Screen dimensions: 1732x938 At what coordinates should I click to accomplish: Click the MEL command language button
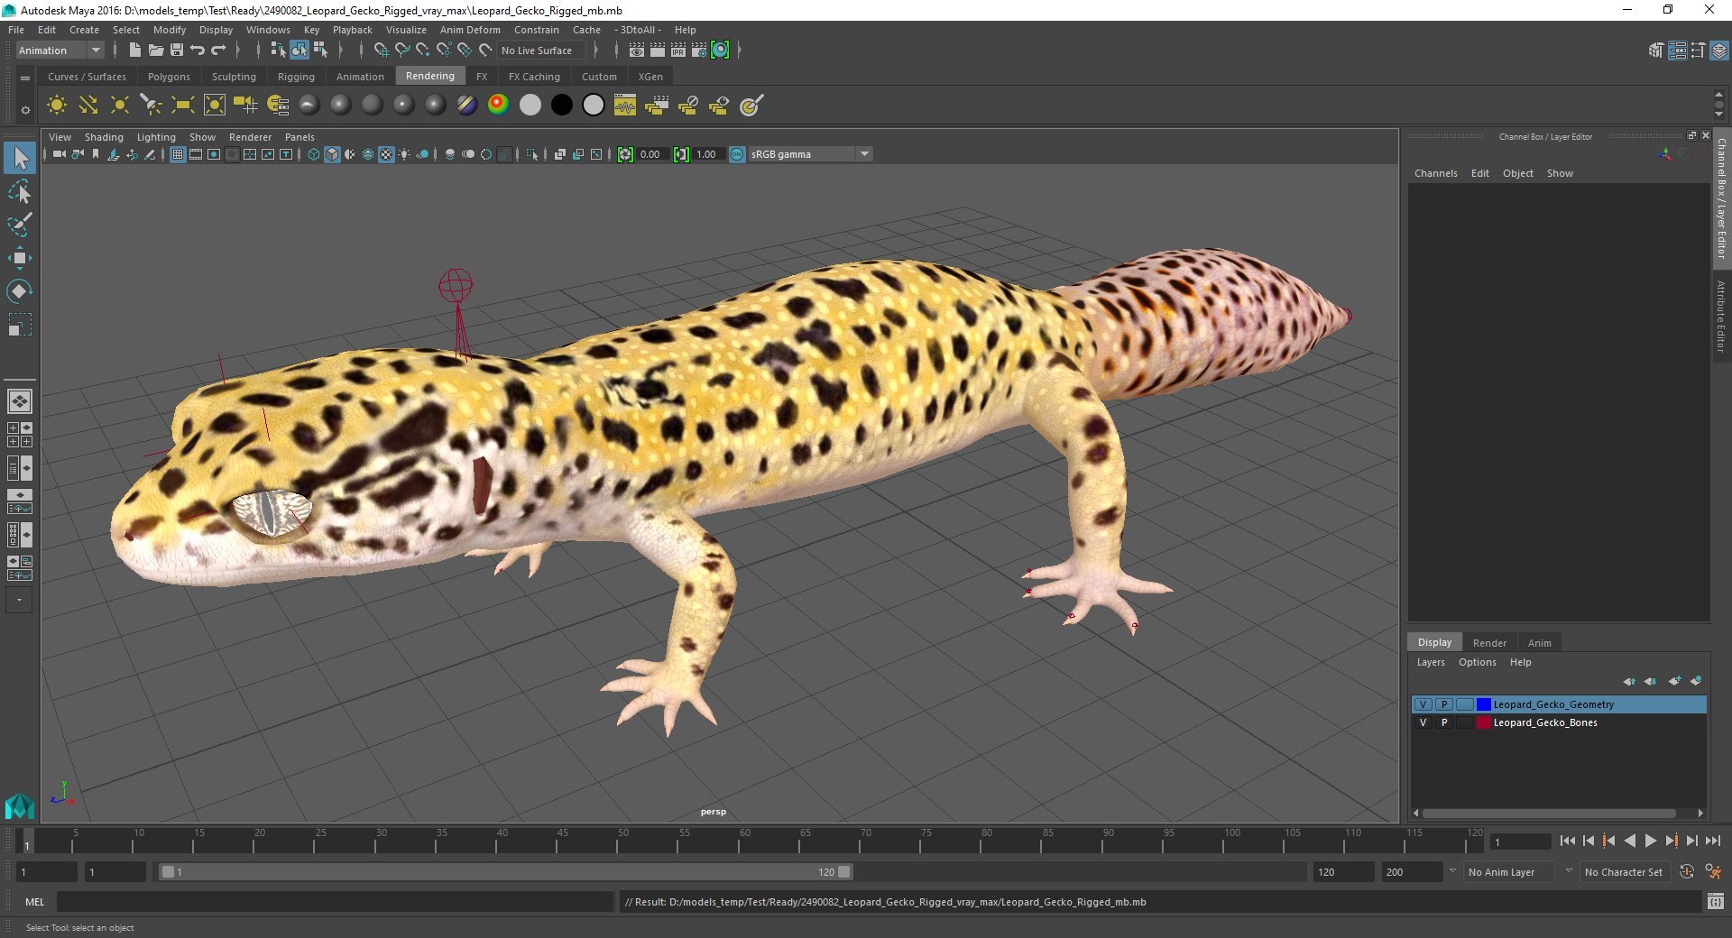tap(34, 901)
